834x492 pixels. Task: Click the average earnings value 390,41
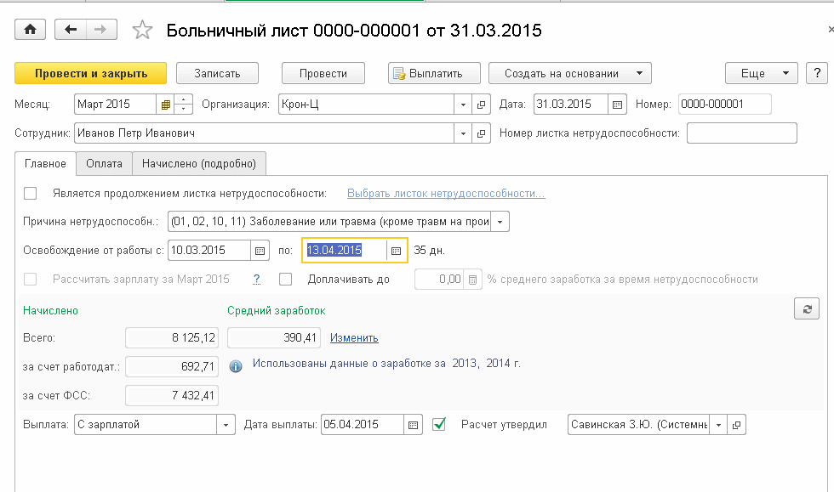coord(274,338)
